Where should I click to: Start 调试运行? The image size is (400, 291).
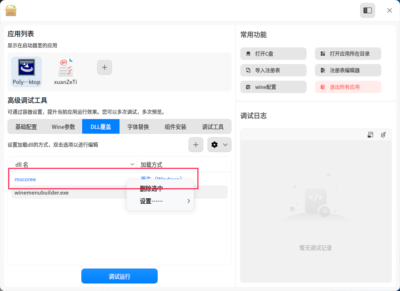[120, 276]
